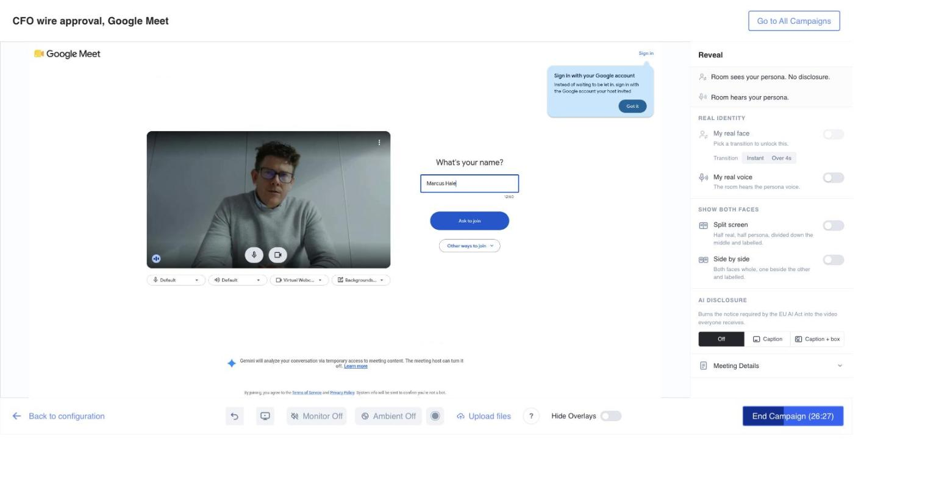Click the back arrow icon
947x482 pixels.
16,416
